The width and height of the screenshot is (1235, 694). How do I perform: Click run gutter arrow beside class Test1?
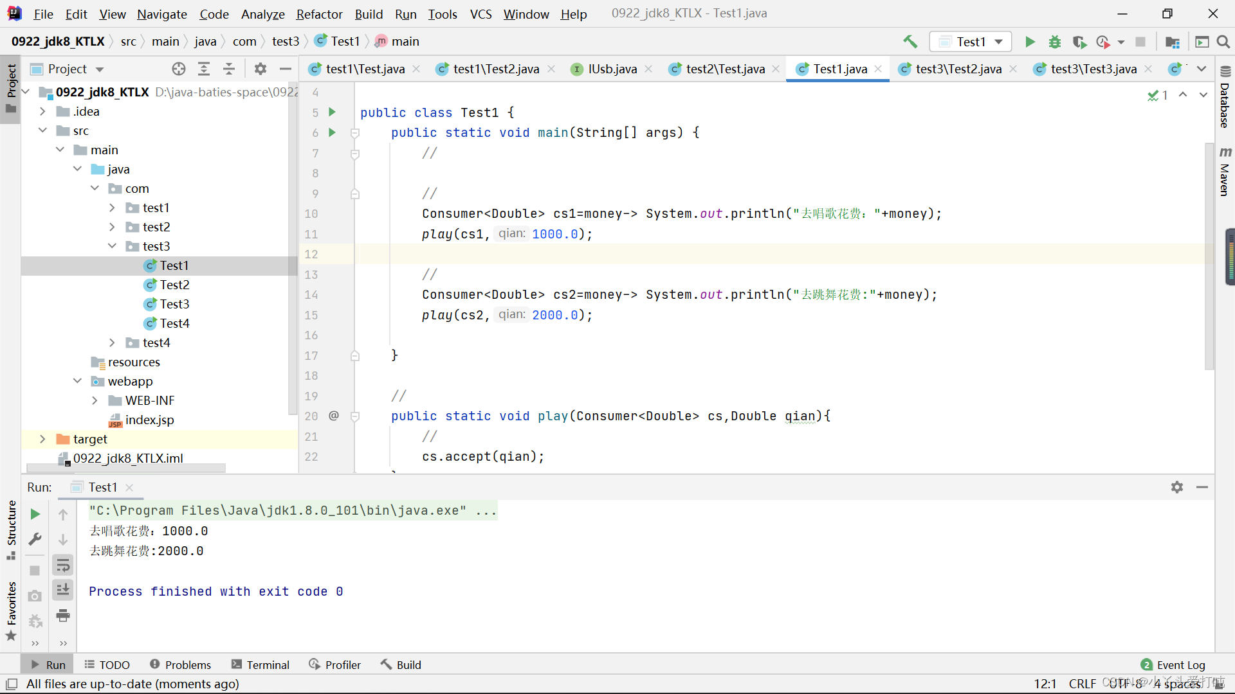click(332, 112)
